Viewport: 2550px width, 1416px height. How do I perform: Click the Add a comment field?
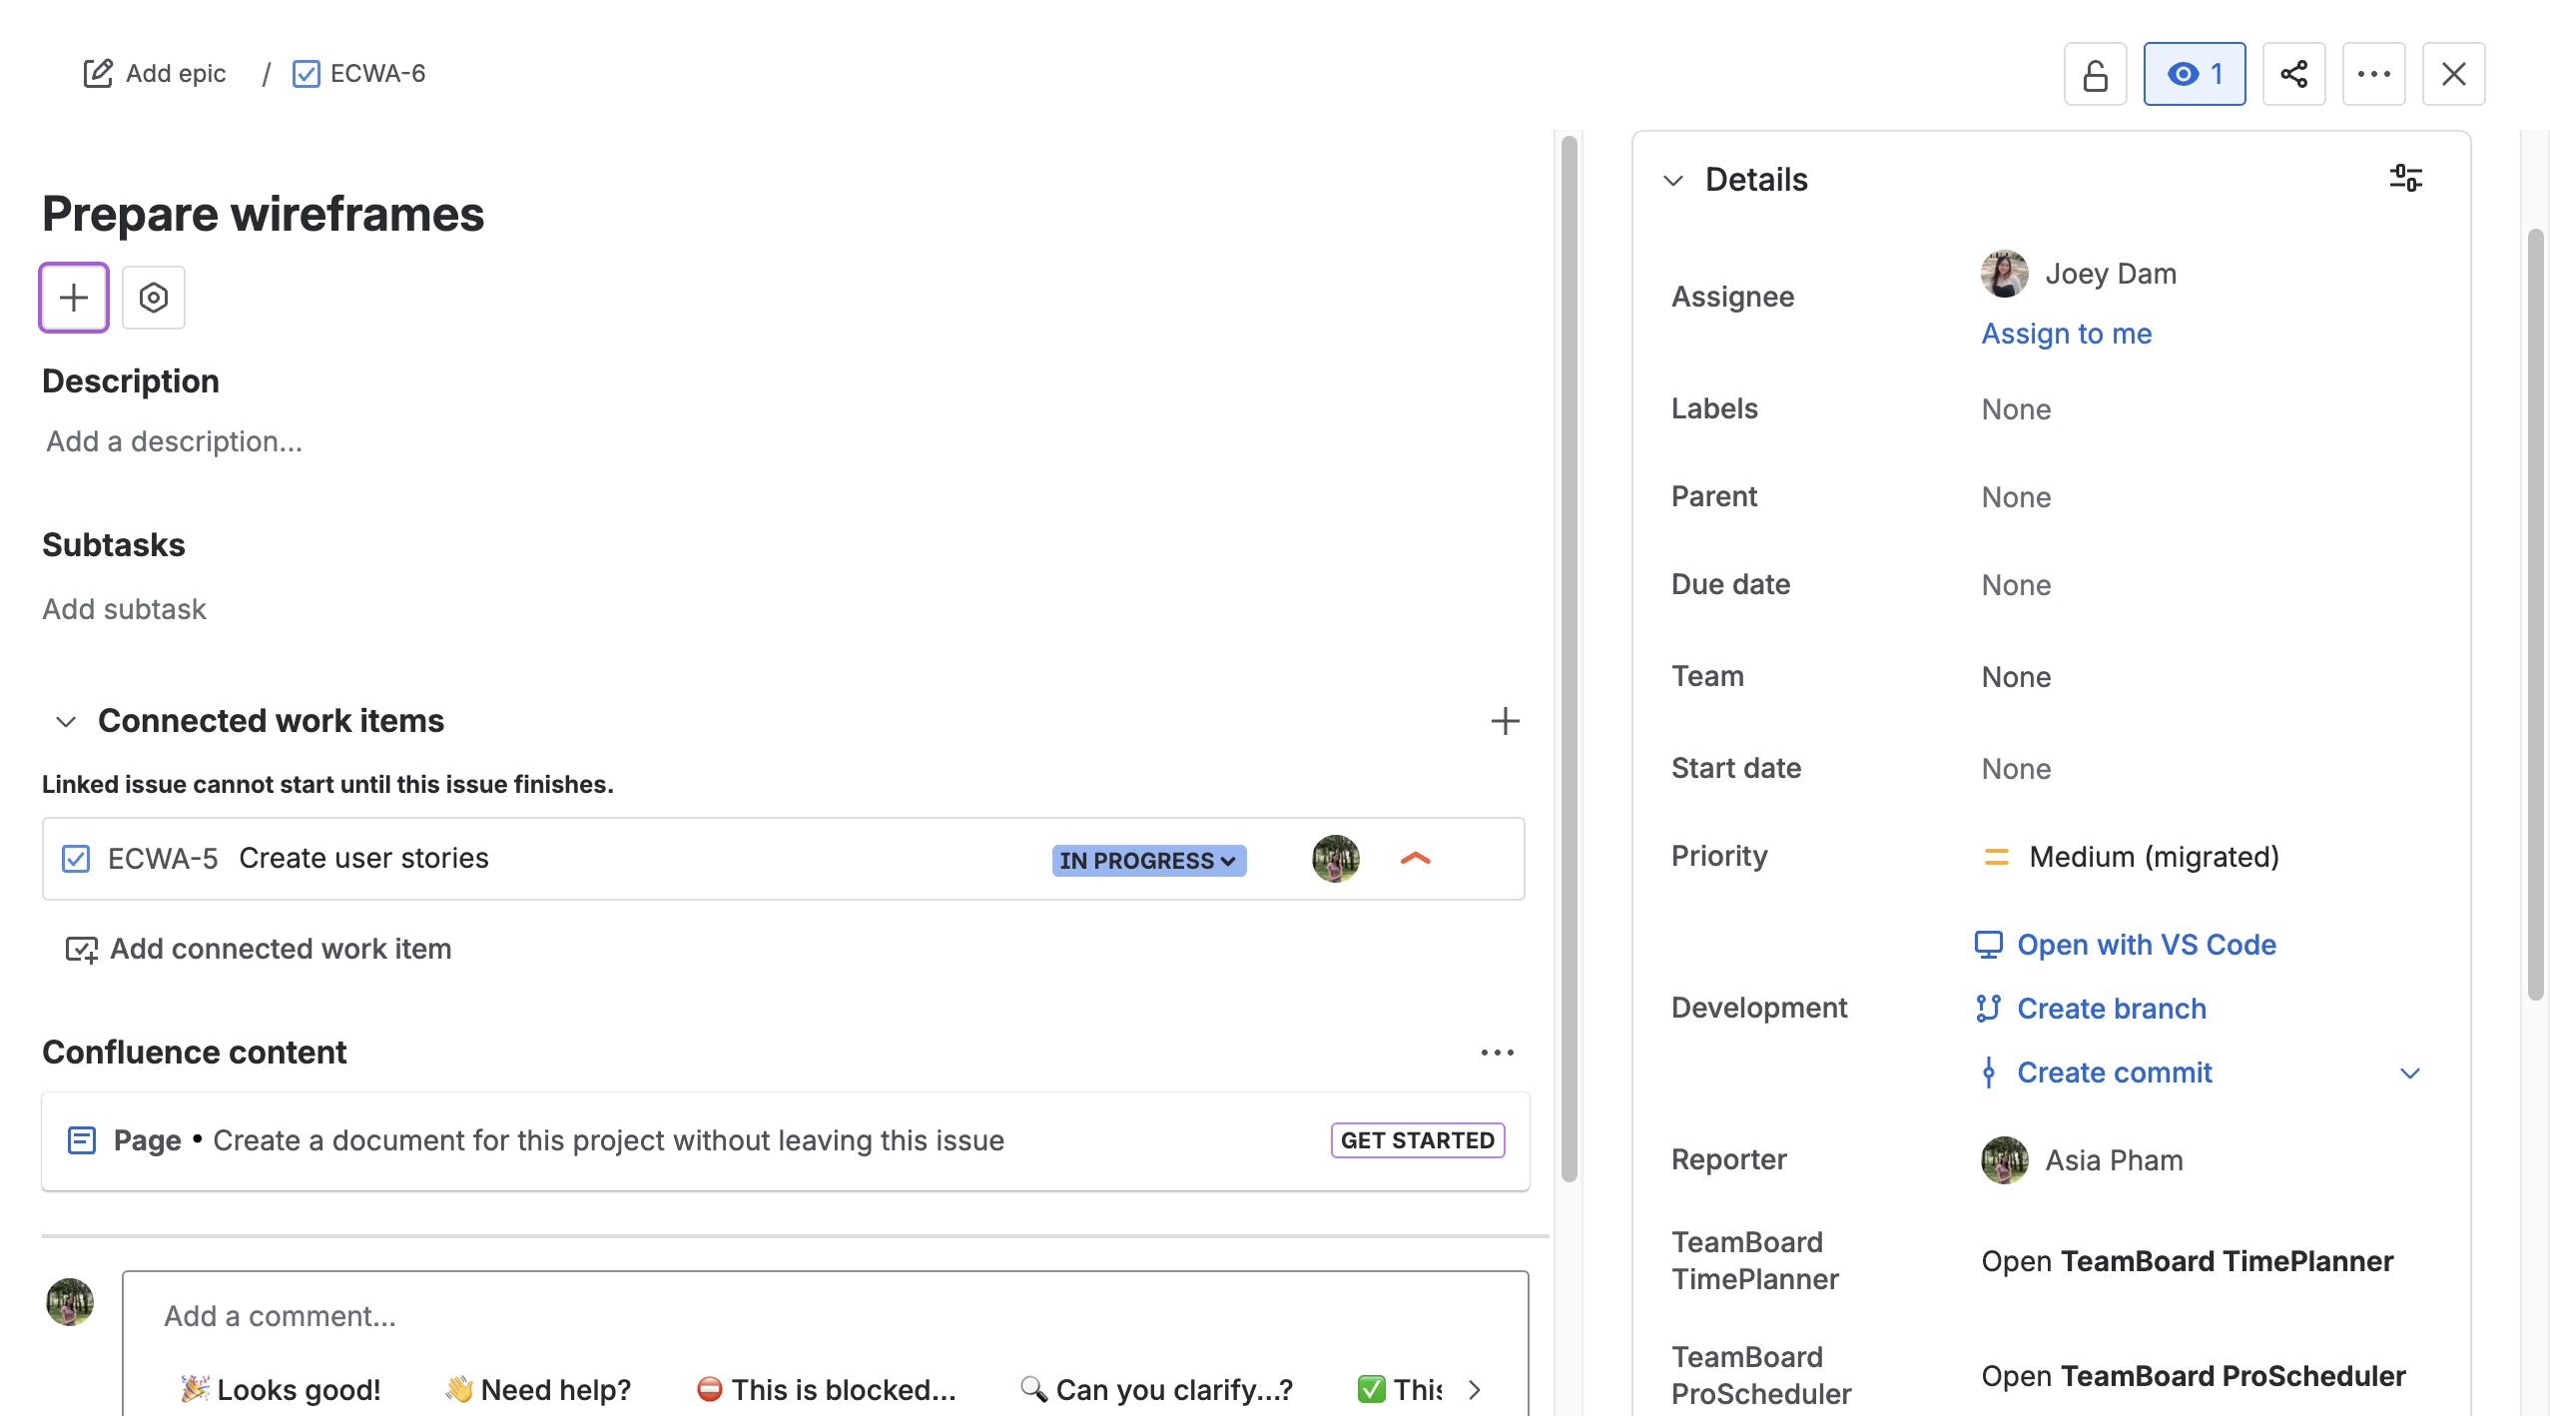[823, 1316]
